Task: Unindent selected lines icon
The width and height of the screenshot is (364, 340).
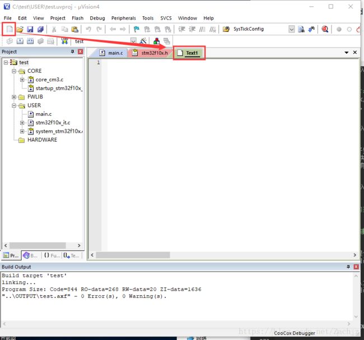Action: click(x=192, y=29)
